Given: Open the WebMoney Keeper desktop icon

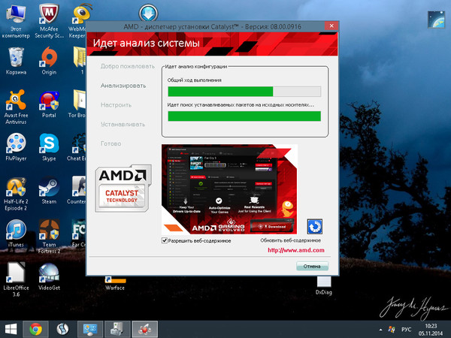Looking at the screenshot, I should click(x=77, y=22).
